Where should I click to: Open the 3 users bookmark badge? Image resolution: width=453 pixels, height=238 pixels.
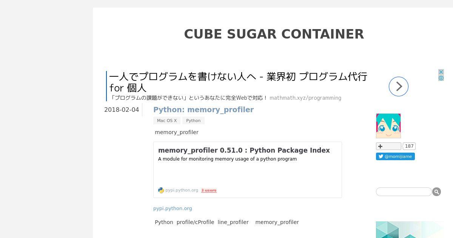209,190
